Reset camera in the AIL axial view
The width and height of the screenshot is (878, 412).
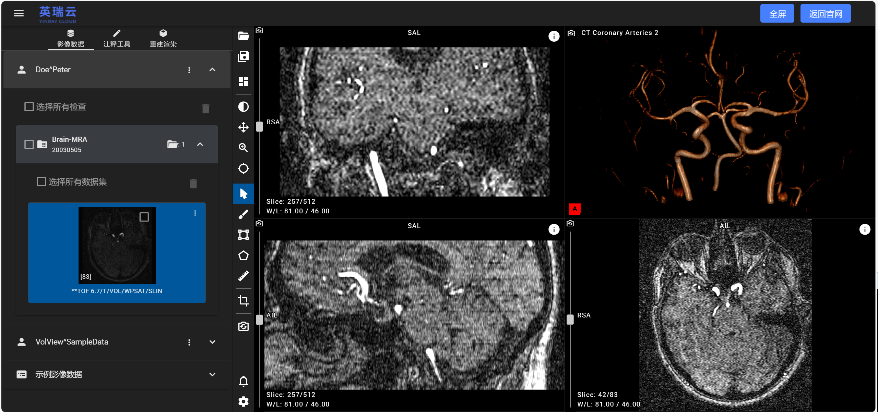tap(570, 224)
